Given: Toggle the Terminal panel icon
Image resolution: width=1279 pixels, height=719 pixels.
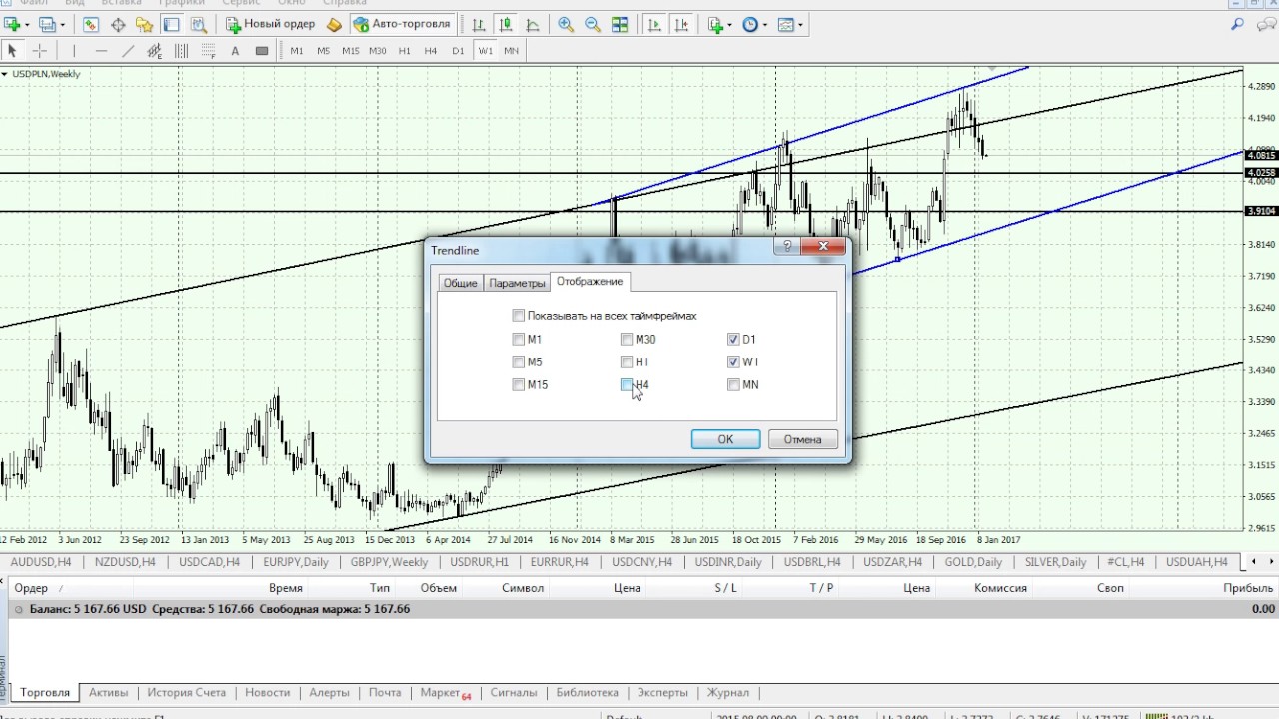Looking at the screenshot, I should 171,24.
